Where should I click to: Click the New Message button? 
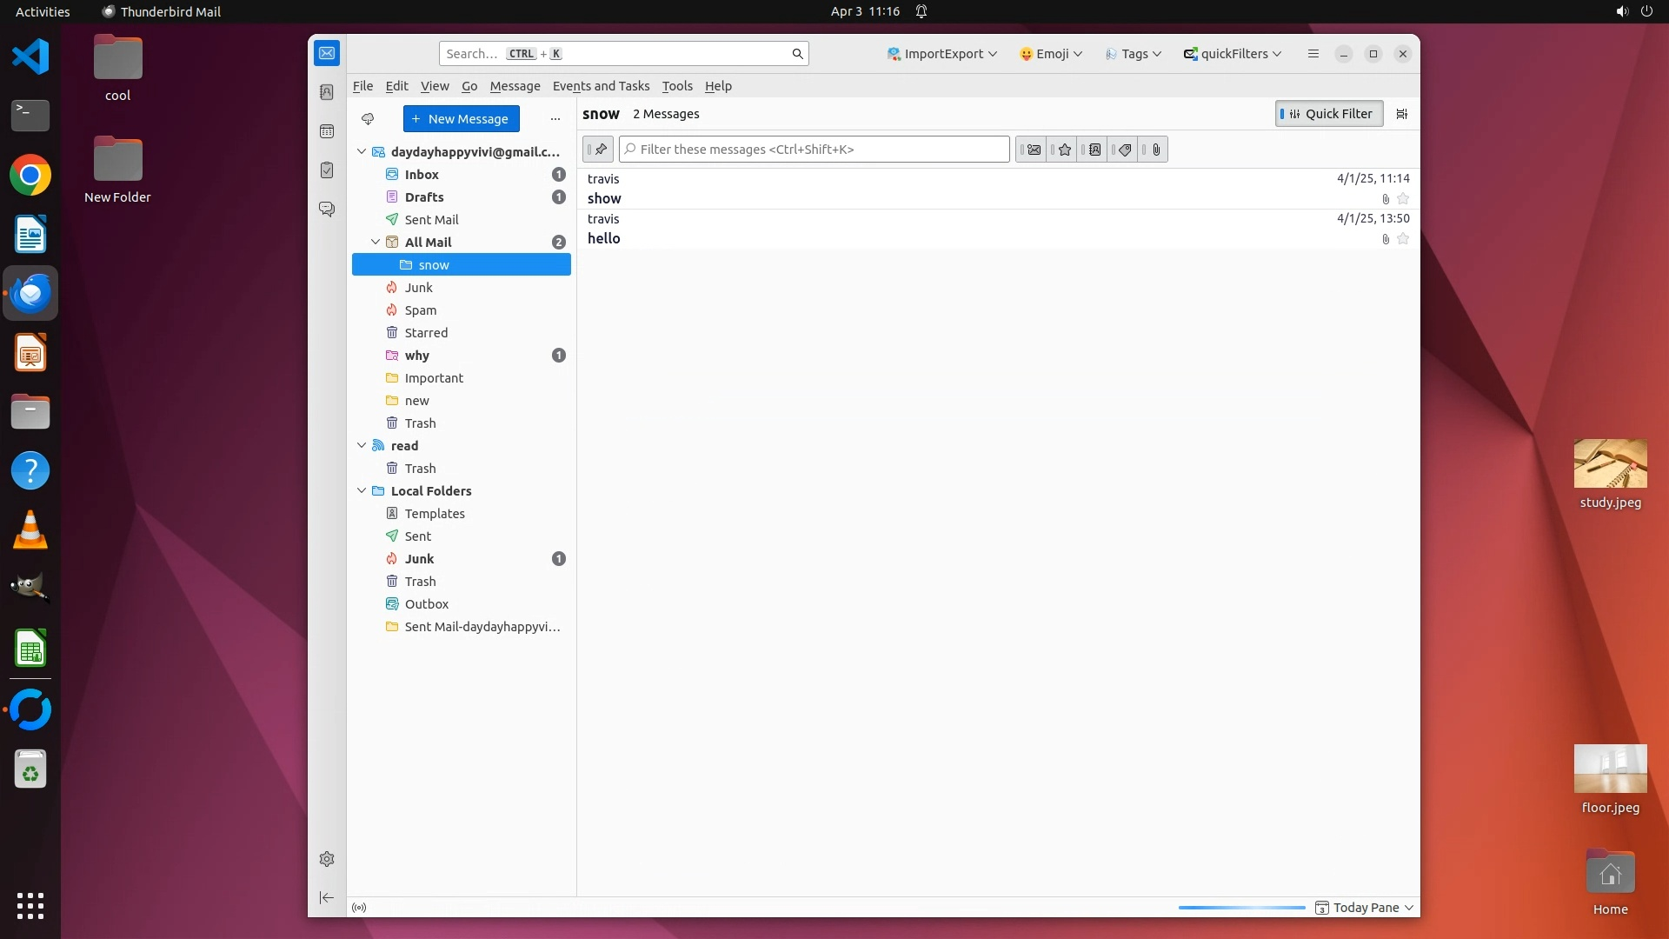[x=461, y=119]
